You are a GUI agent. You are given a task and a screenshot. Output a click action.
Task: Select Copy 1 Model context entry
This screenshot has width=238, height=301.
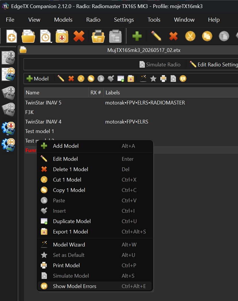pos(95,190)
